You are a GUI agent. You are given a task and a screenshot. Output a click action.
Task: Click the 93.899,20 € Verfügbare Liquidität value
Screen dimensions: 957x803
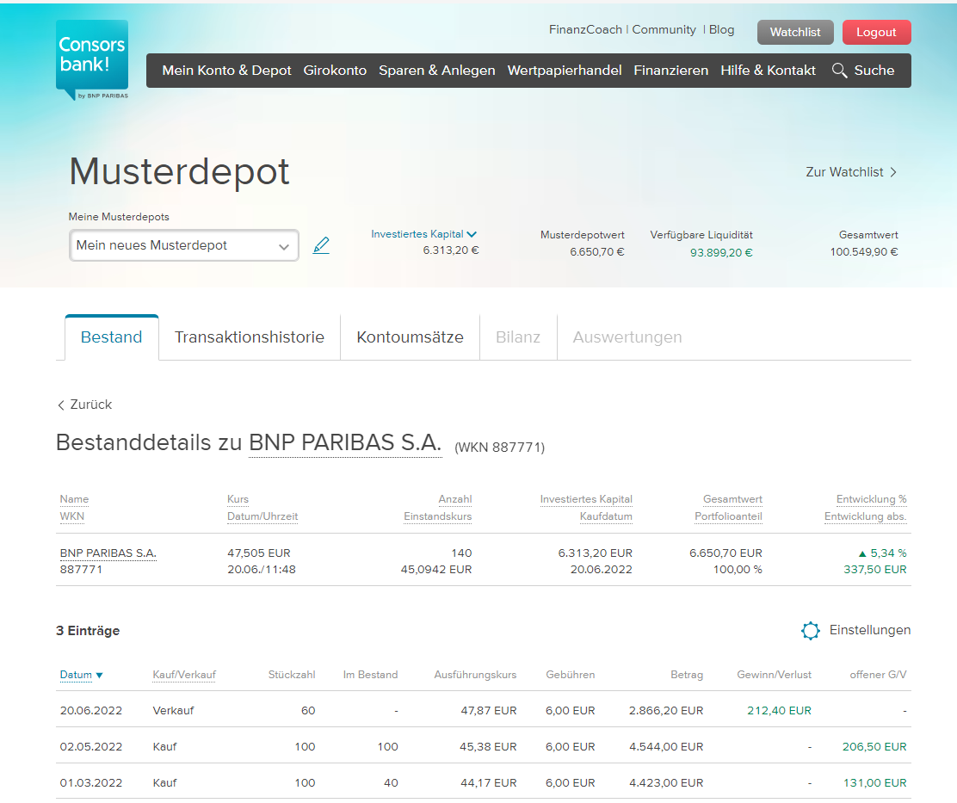coord(721,253)
